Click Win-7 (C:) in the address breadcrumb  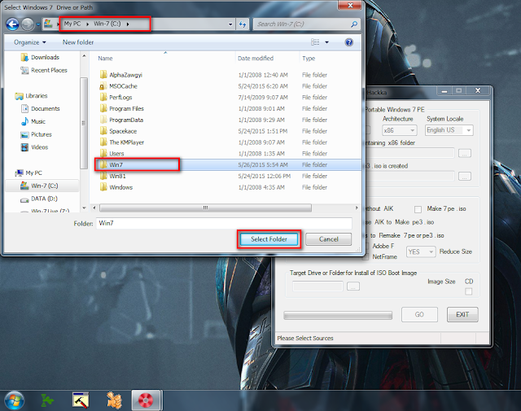point(107,24)
